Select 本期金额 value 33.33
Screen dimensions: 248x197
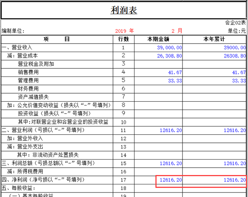point(175,81)
